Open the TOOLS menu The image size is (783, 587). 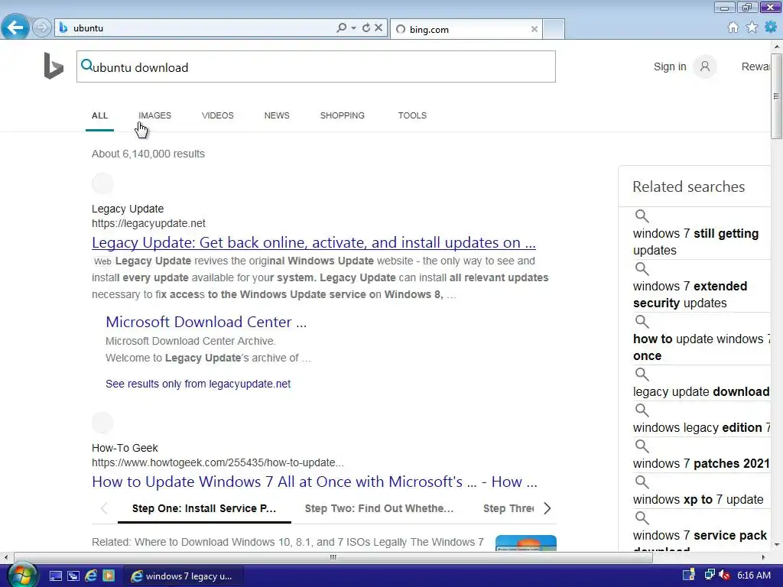[412, 115]
